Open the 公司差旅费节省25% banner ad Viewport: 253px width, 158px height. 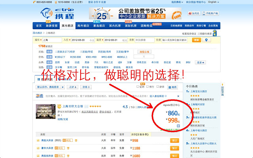pos(135,13)
